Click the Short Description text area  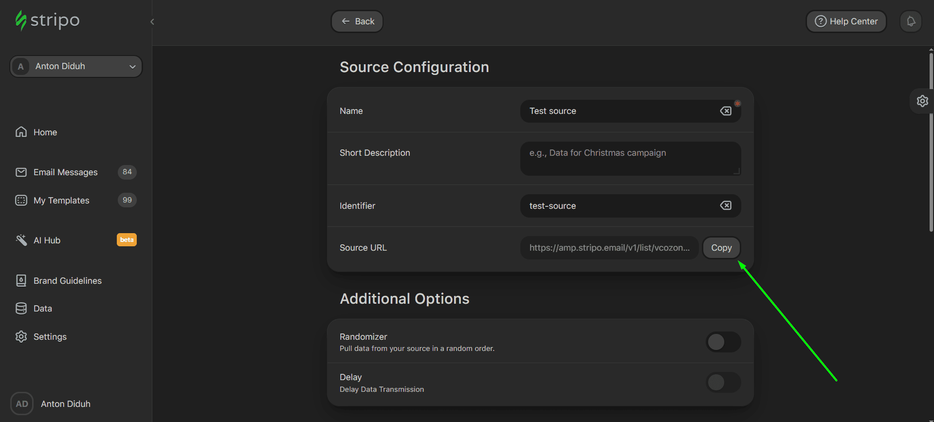(630, 158)
